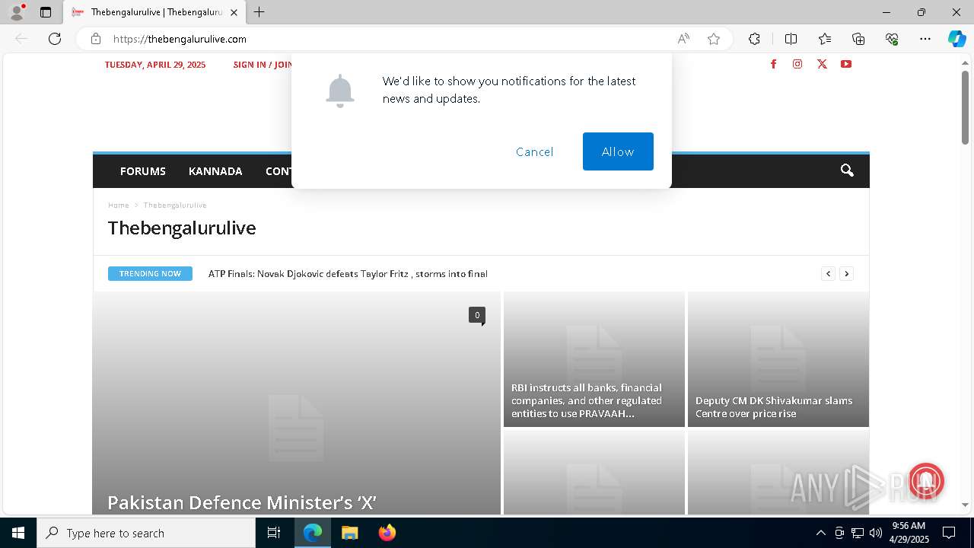Screen dimensions: 974x548
Task: Click the Thebengalurulive breadcrumb
Action: click(175, 205)
